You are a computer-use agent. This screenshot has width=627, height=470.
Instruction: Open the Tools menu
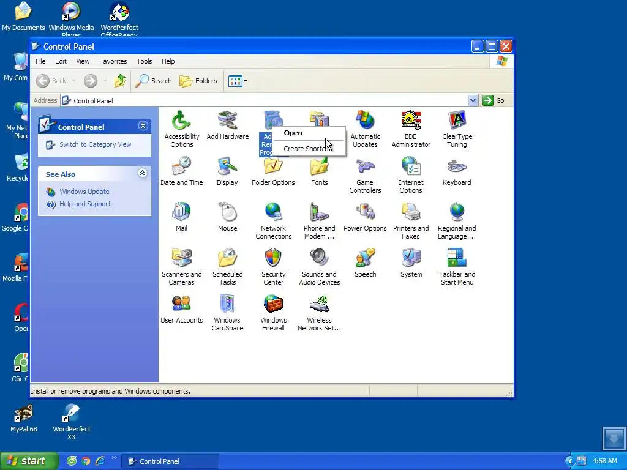(145, 61)
